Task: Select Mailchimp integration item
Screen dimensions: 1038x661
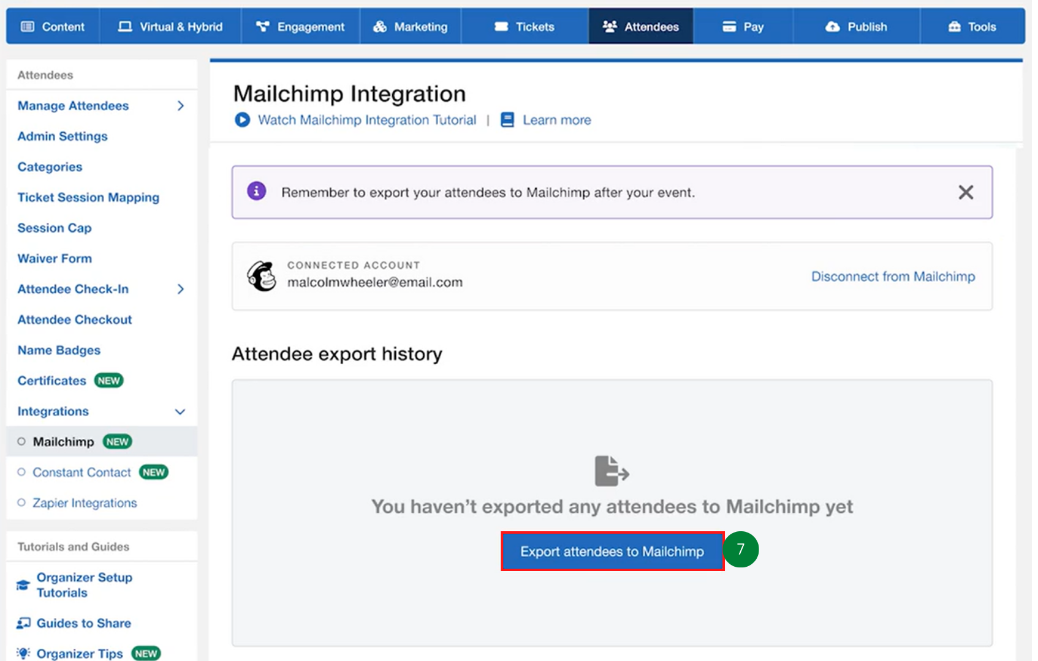Action: pos(63,441)
